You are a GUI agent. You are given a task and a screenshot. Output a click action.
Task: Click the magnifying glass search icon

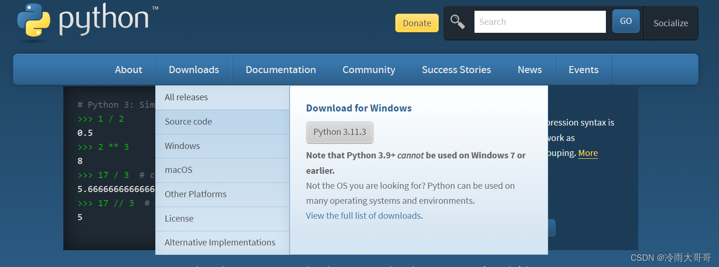pyautogui.click(x=458, y=22)
